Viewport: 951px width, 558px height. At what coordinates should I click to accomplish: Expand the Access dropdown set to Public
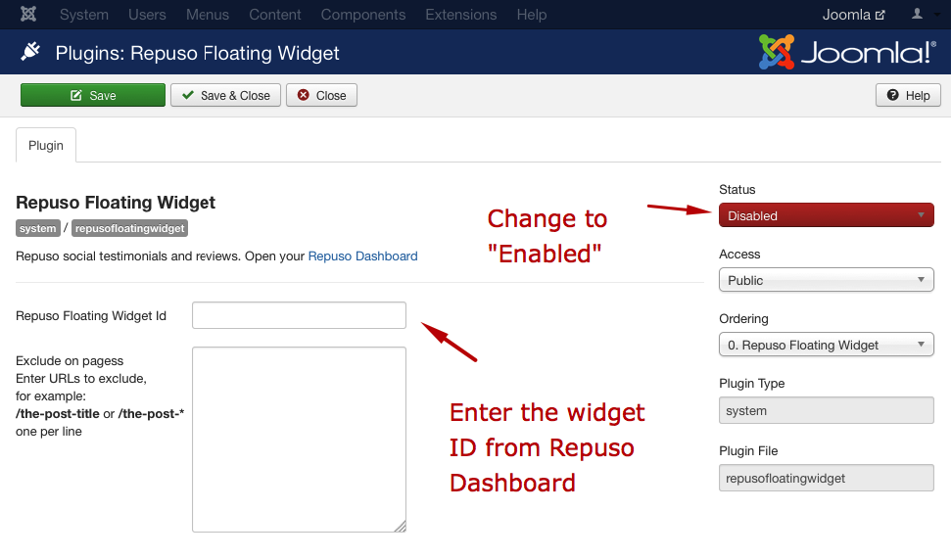click(826, 280)
